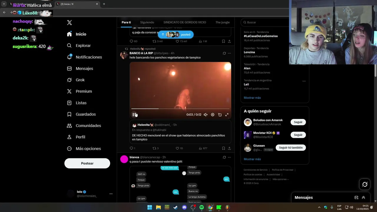Repost the post with 3 reposts
This screenshot has height=212, width=377.
[154, 148]
